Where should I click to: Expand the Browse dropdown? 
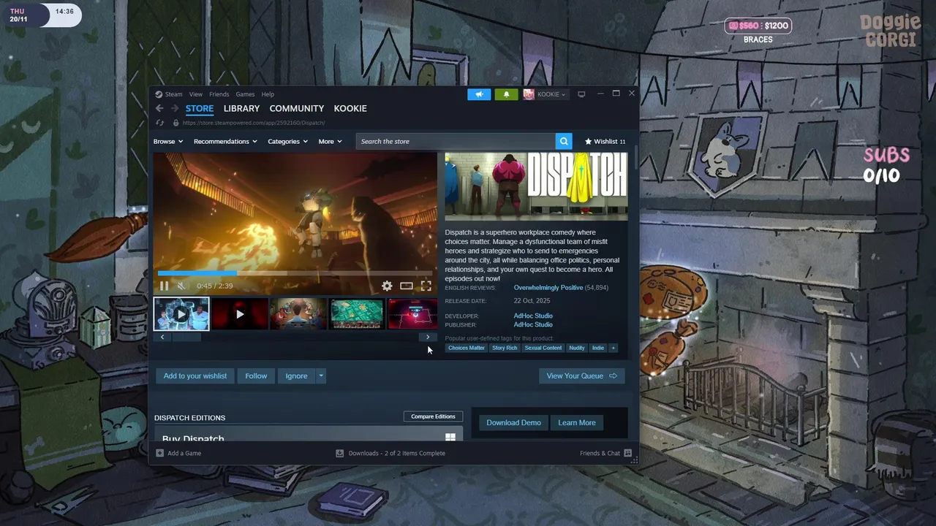[x=168, y=141]
